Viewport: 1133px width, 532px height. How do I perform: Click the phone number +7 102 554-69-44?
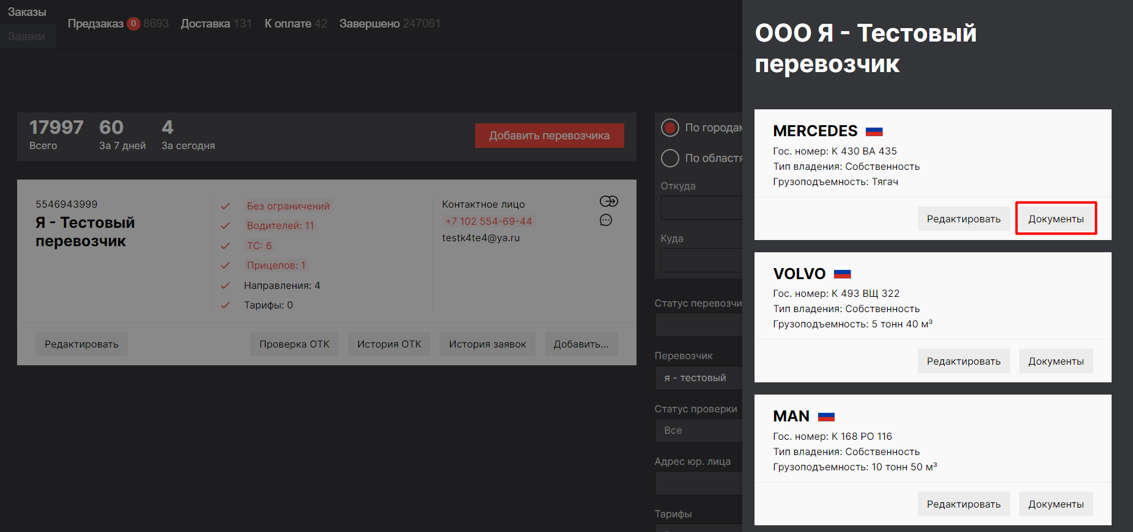tap(489, 221)
